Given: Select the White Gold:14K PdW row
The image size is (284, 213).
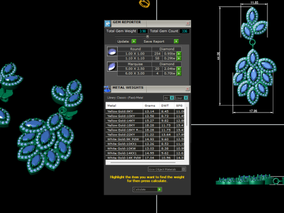Looking at the screenshot, I should tap(145, 158).
